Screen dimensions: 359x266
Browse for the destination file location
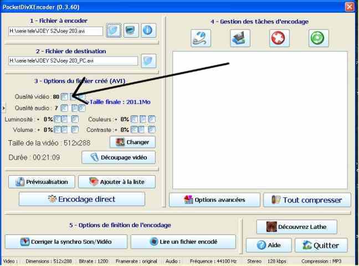point(148,61)
